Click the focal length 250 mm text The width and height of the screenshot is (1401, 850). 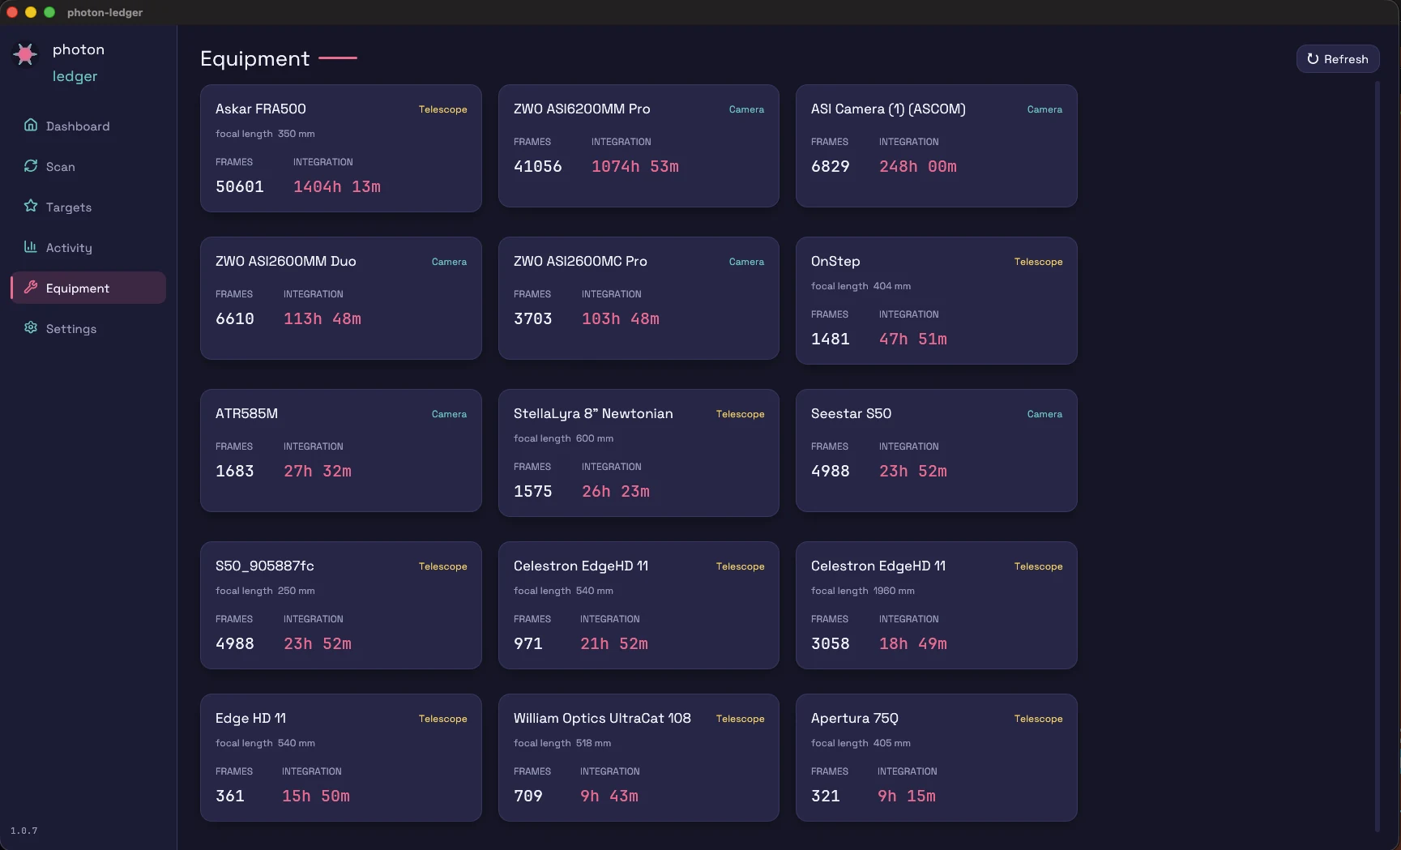(x=265, y=591)
